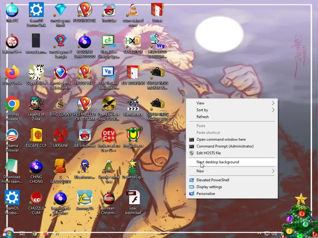This screenshot has height=238, width=318.
Task: Choose Personalize from context menu
Action: [x=232, y=193]
